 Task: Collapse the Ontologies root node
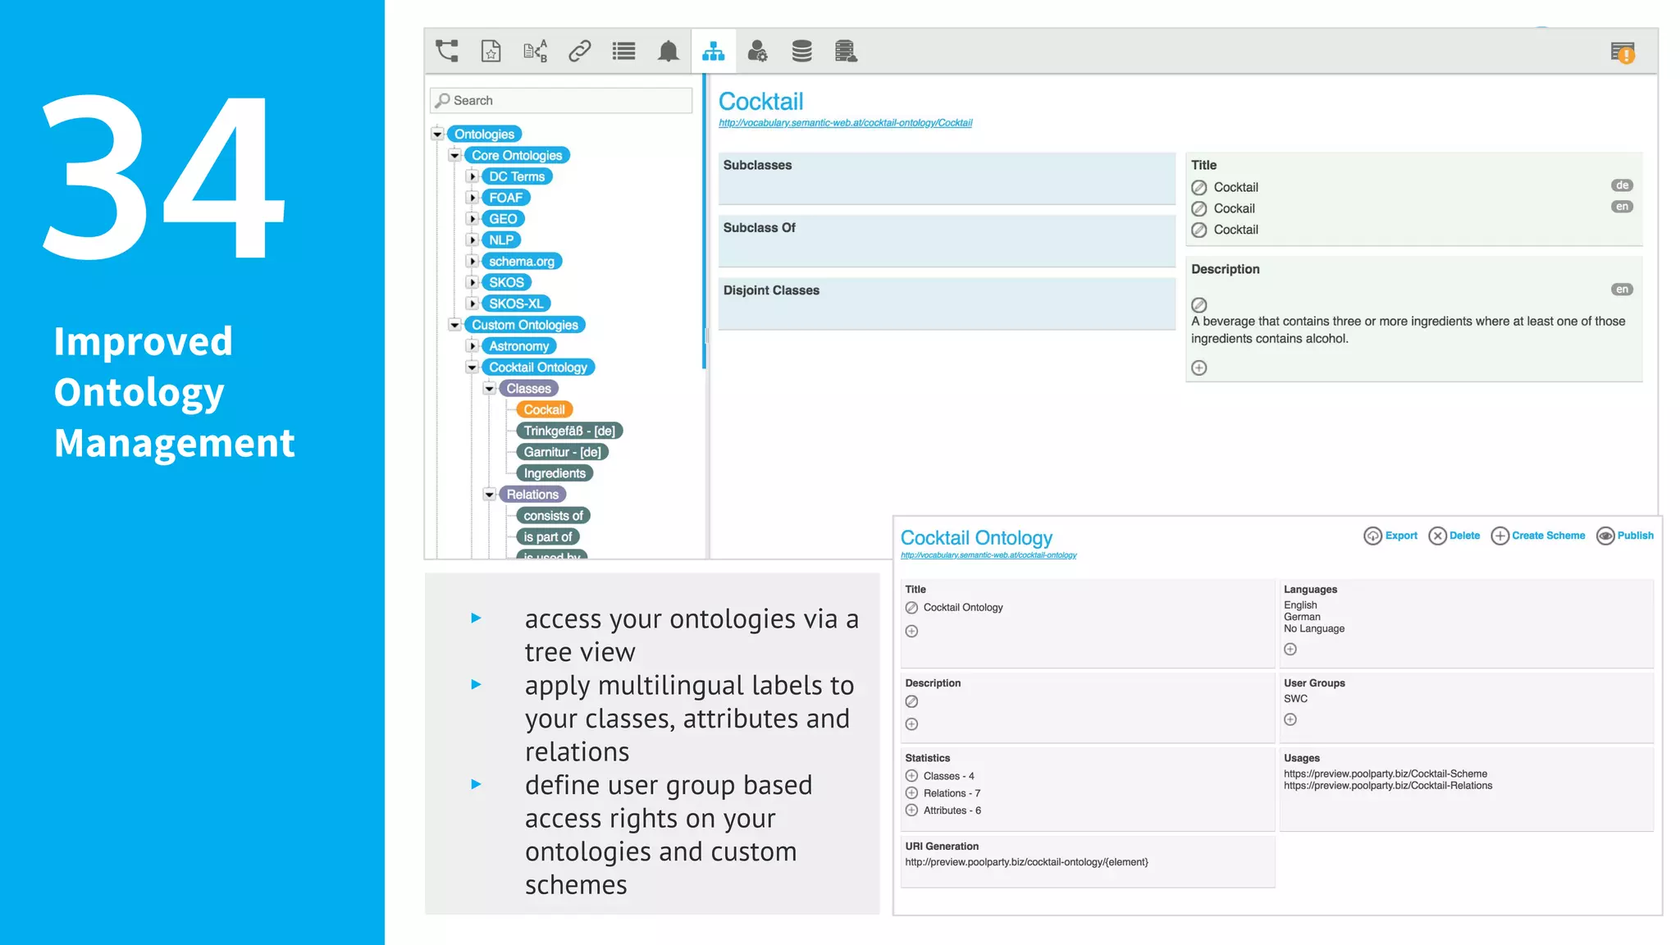point(437,134)
